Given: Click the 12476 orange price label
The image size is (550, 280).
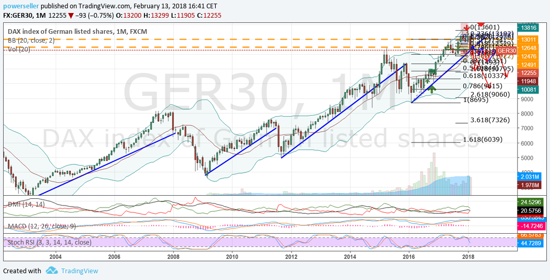Looking at the screenshot, I should (528, 56).
